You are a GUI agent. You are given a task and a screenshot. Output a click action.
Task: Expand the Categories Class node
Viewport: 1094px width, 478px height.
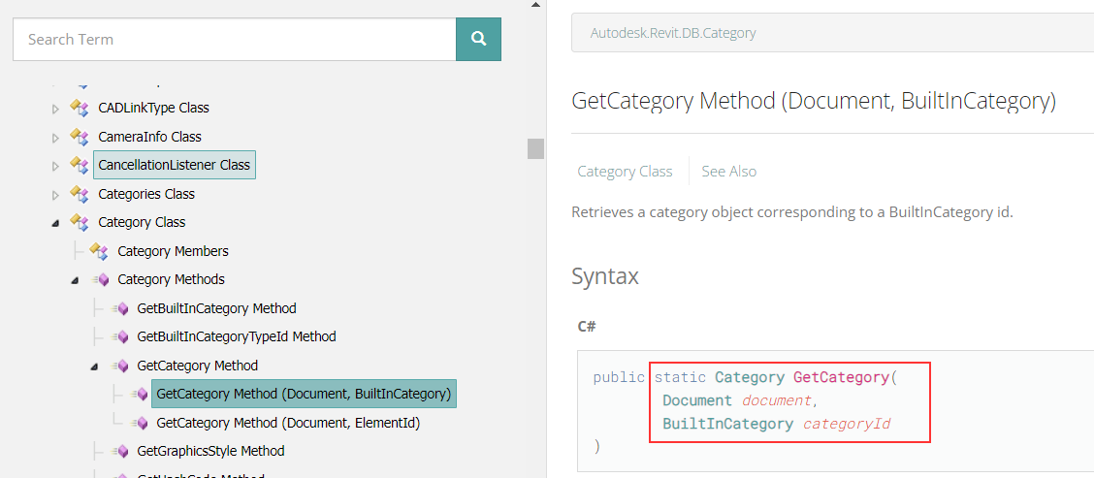56,195
